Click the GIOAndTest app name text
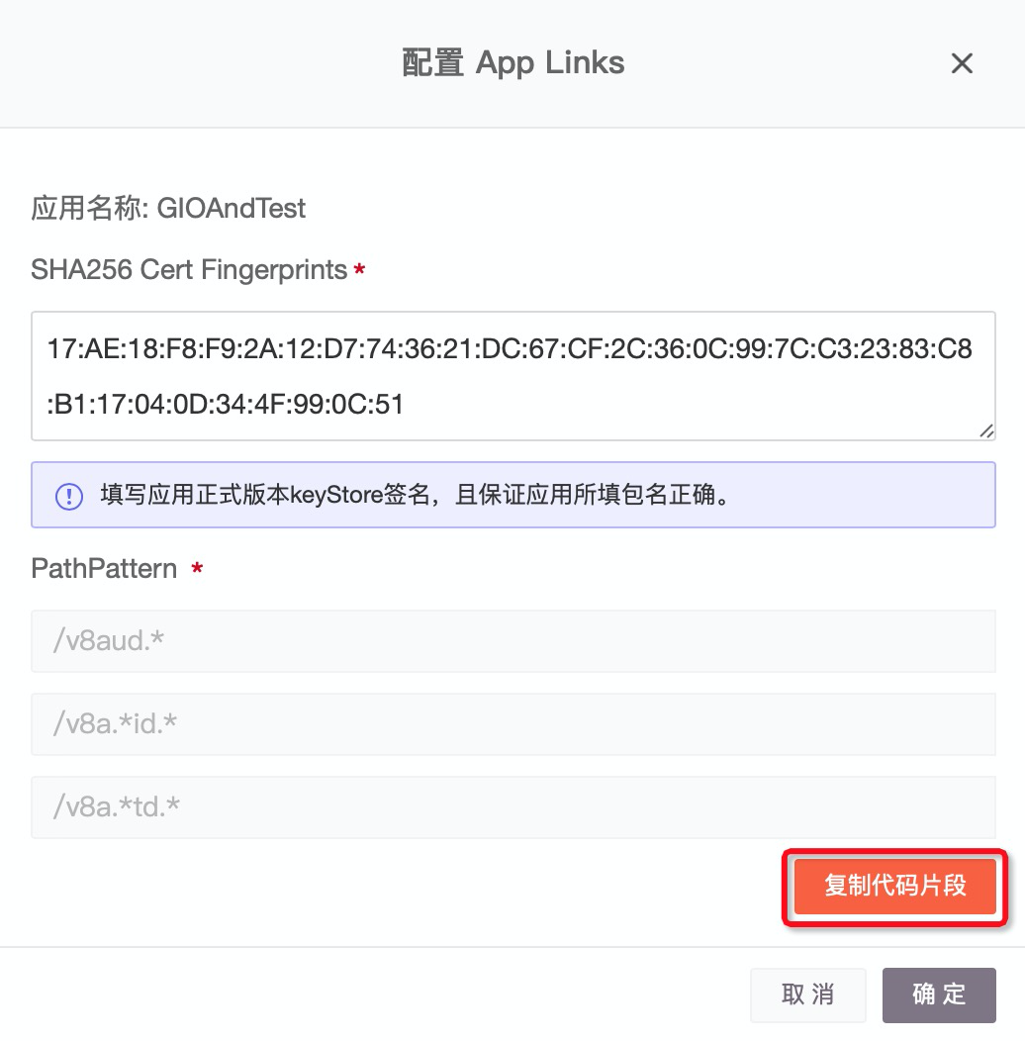The width and height of the screenshot is (1025, 1041). pos(232,209)
